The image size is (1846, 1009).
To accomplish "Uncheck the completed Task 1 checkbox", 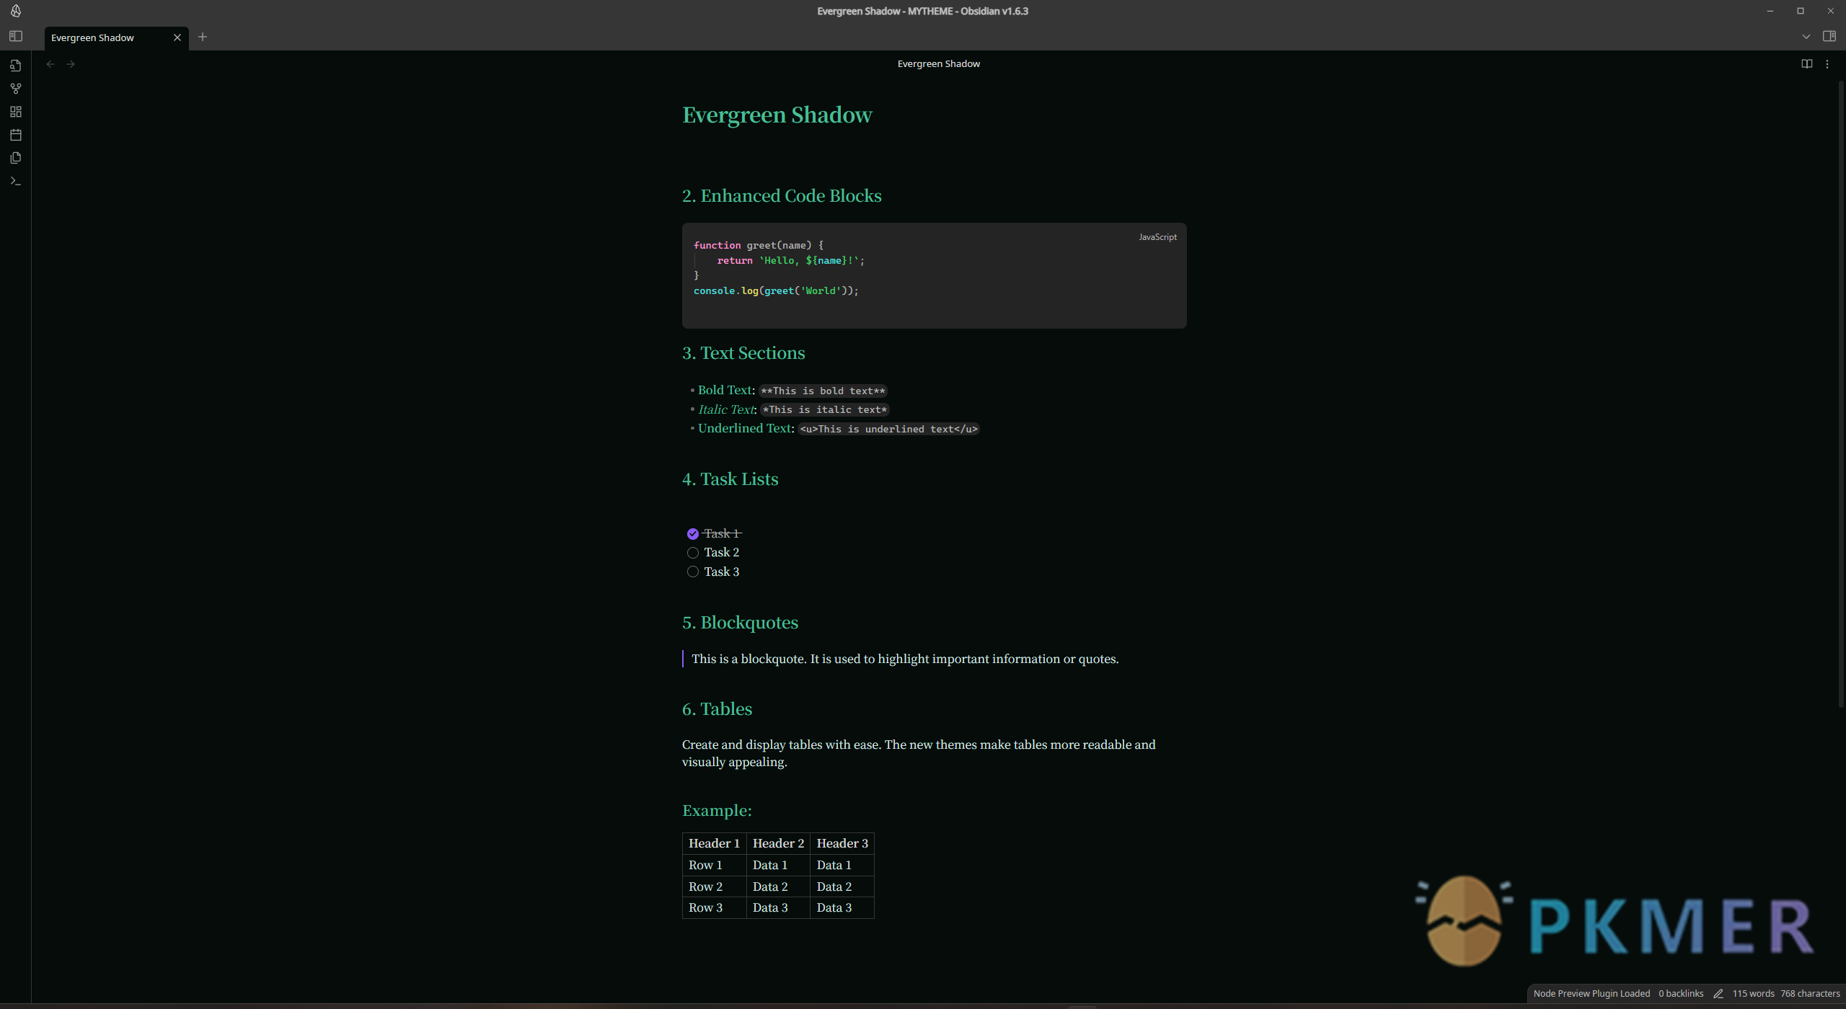I will tap(693, 534).
